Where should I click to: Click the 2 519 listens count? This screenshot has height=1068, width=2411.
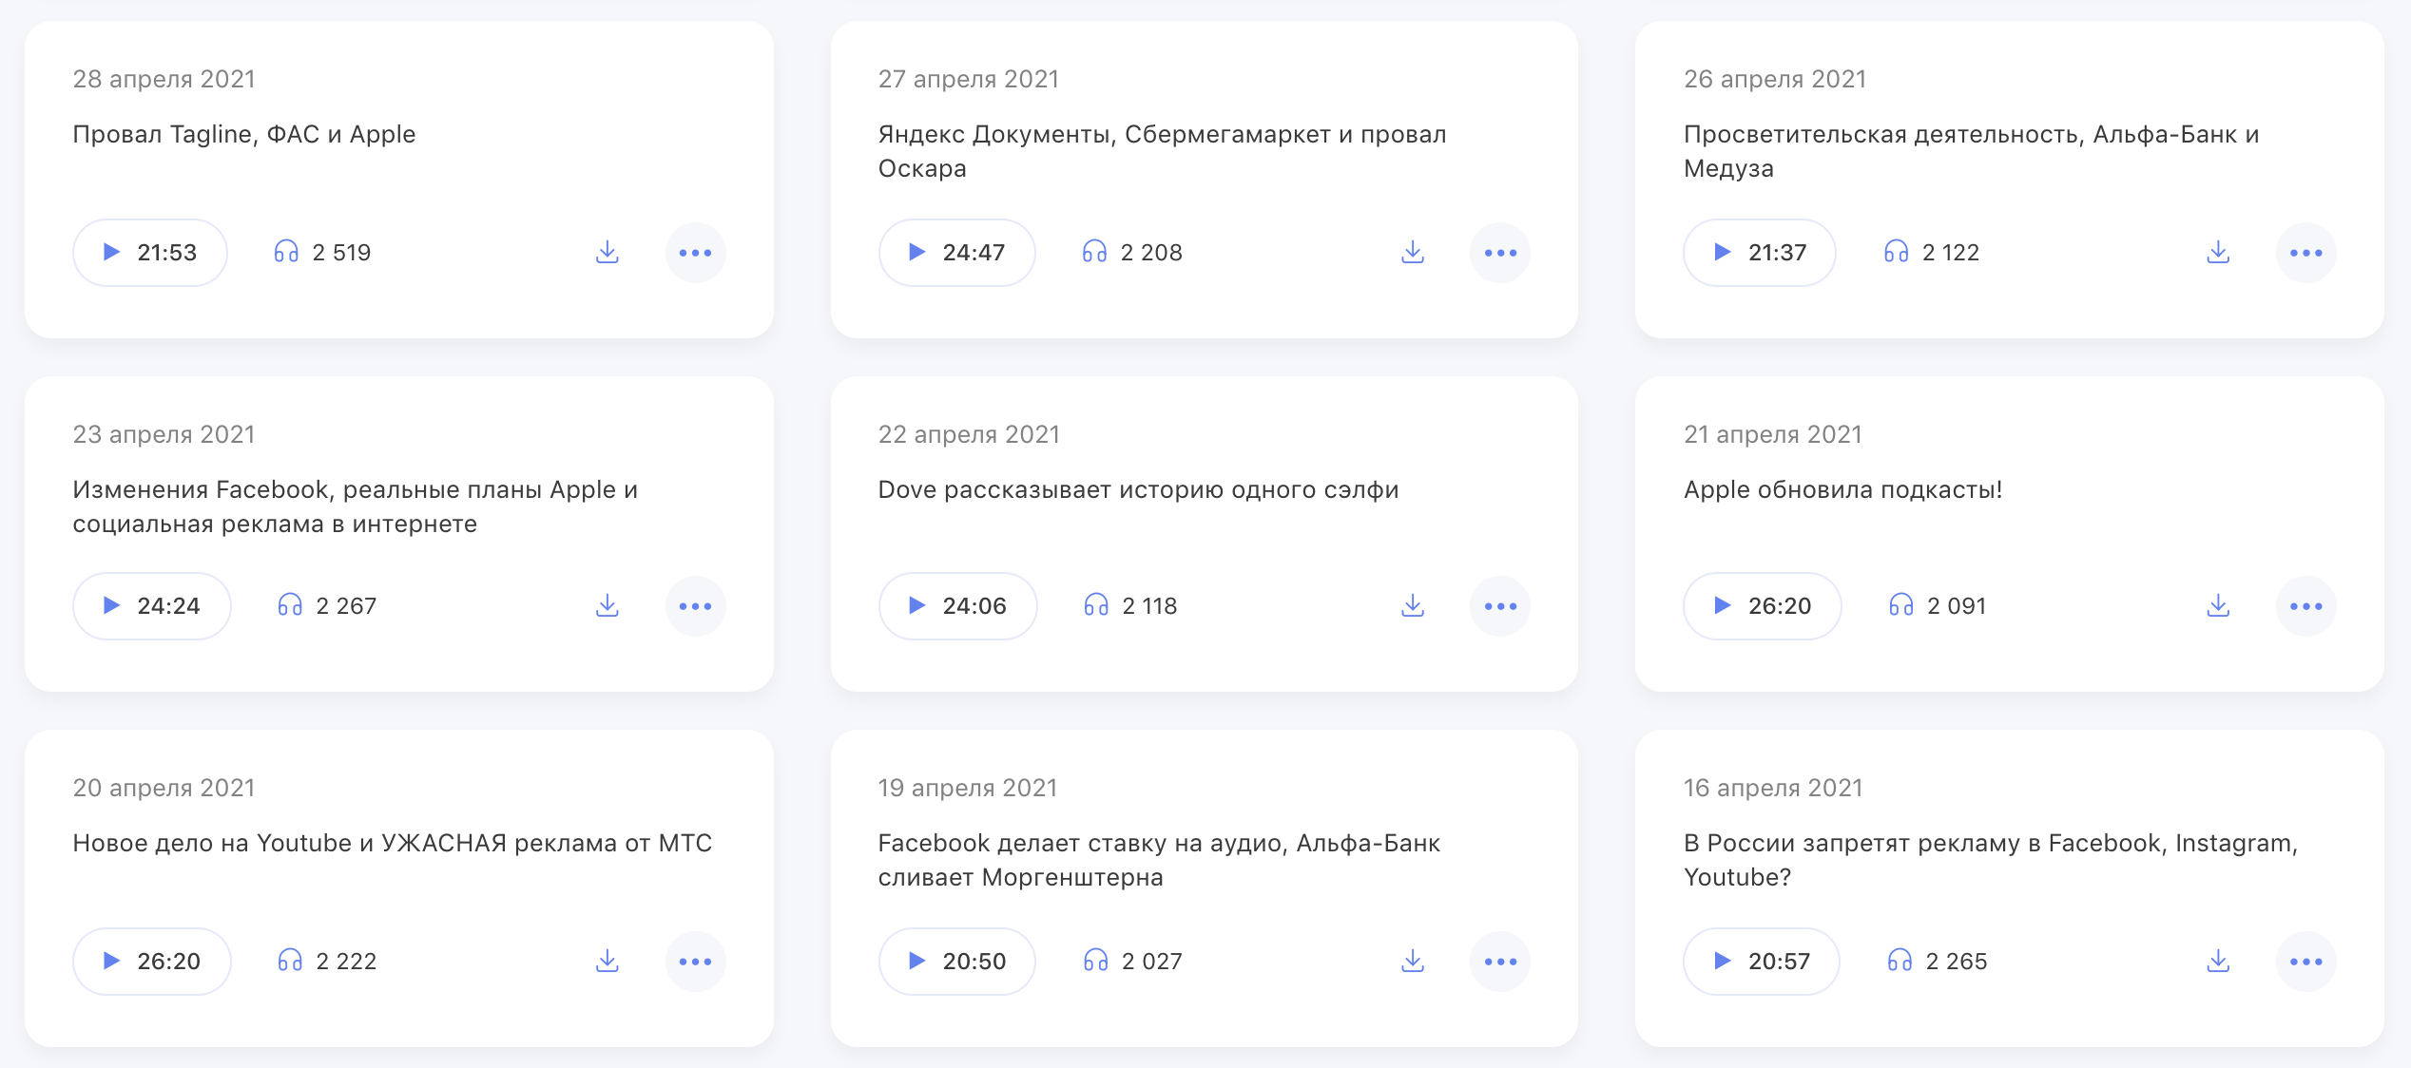click(x=341, y=253)
